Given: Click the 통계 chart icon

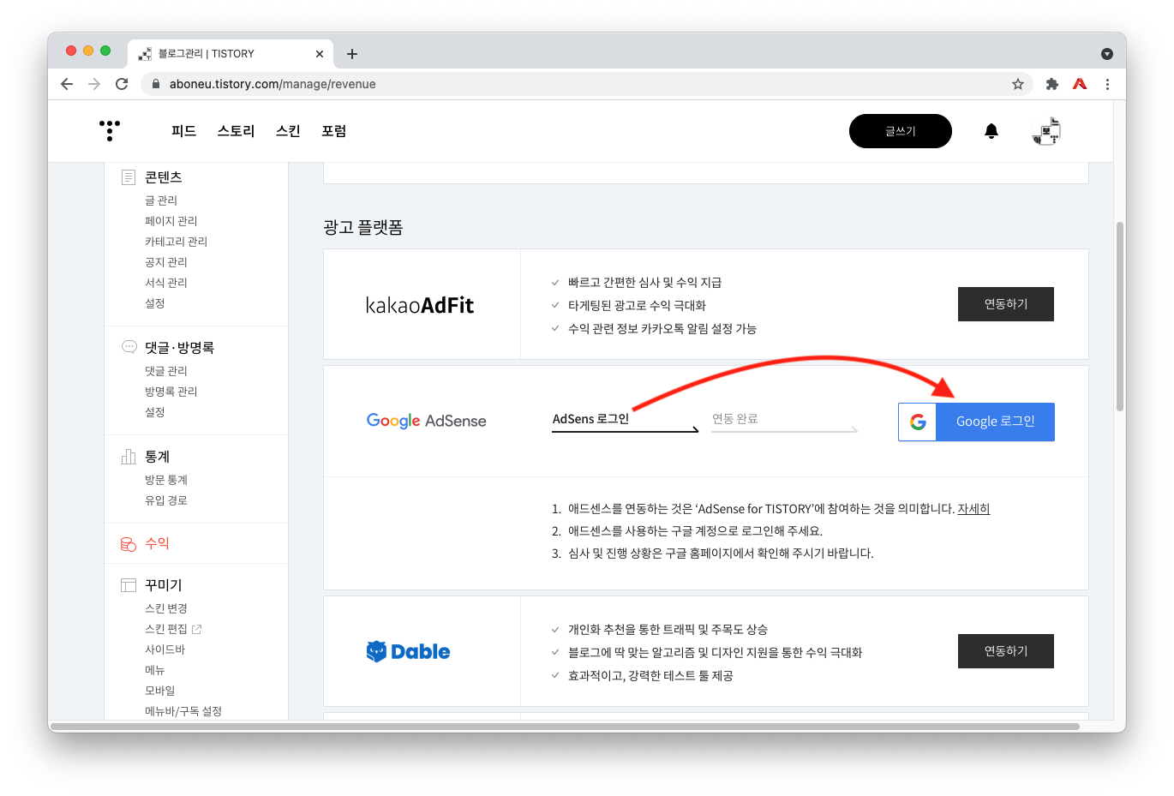Looking at the screenshot, I should click(129, 457).
